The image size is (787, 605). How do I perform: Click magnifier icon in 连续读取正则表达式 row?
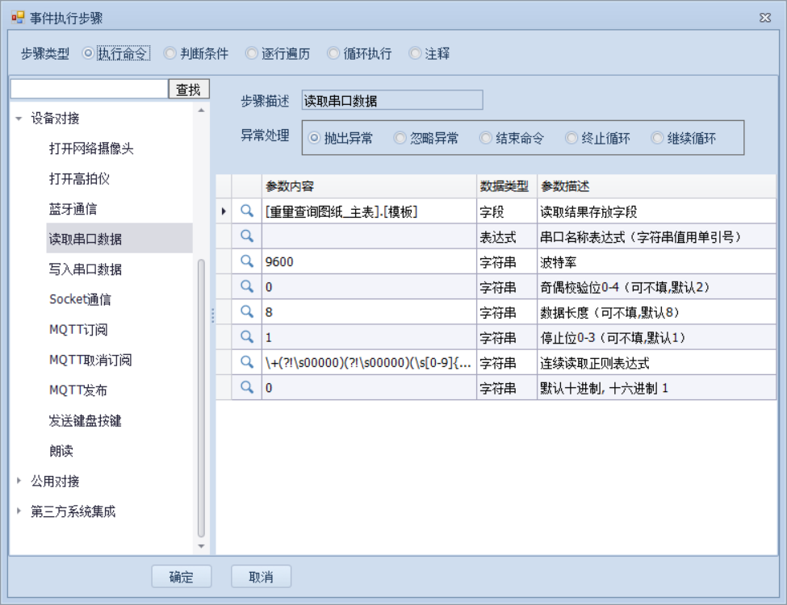(x=247, y=362)
